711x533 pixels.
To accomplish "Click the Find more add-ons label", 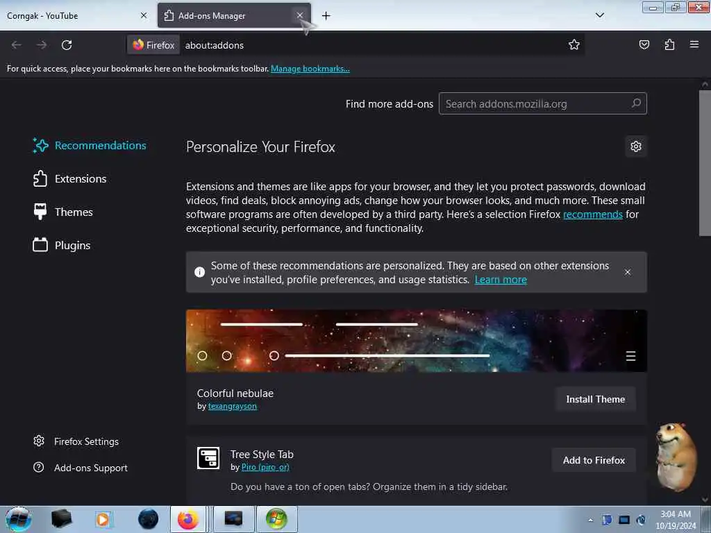I will [x=389, y=104].
